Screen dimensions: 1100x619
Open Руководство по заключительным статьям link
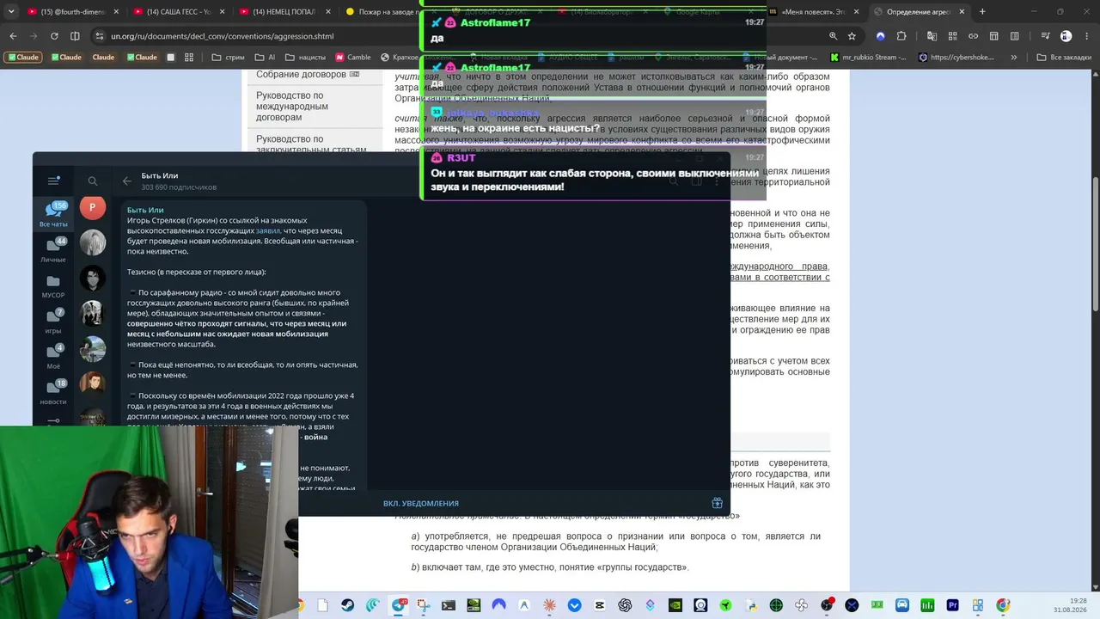[x=311, y=144]
